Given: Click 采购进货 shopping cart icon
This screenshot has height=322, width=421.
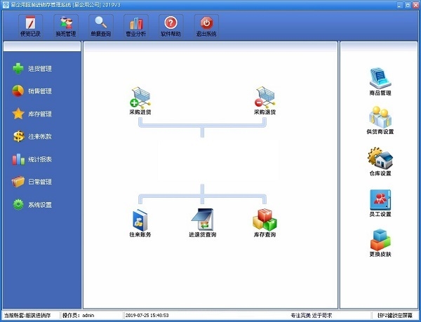Looking at the screenshot, I should click(x=140, y=98).
